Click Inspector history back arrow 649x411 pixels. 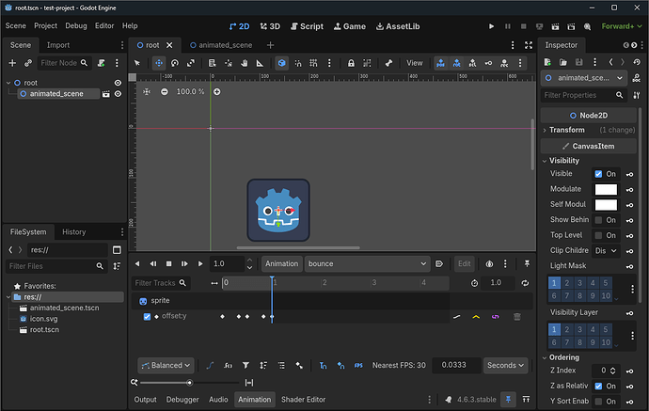(611, 62)
